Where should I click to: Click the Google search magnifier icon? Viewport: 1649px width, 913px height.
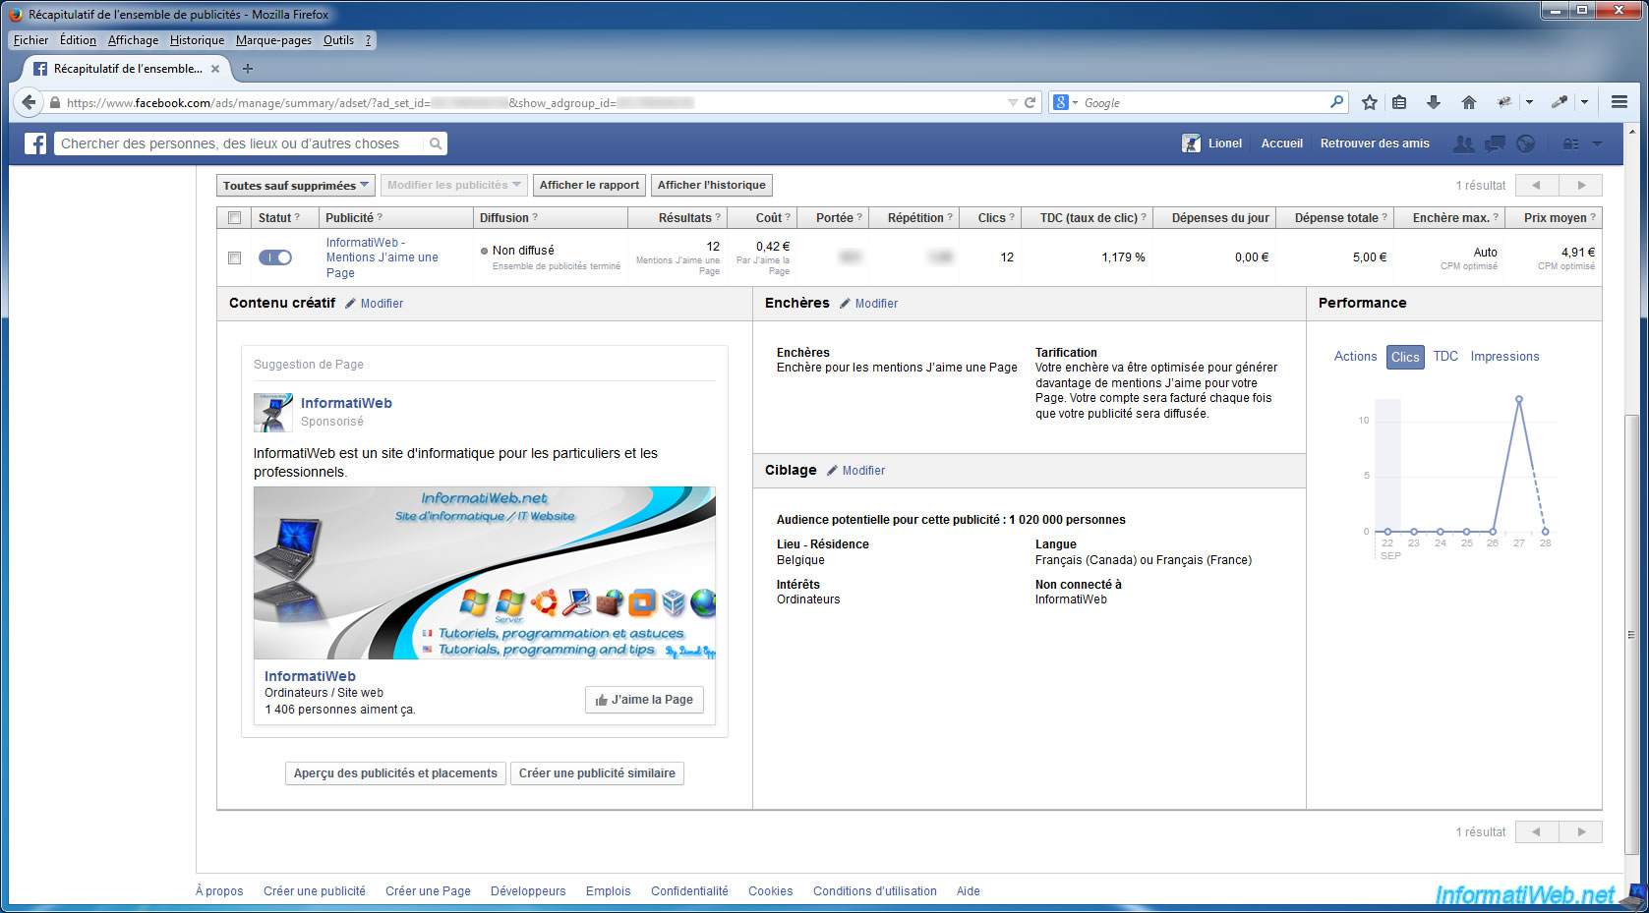click(x=1336, y=102)
